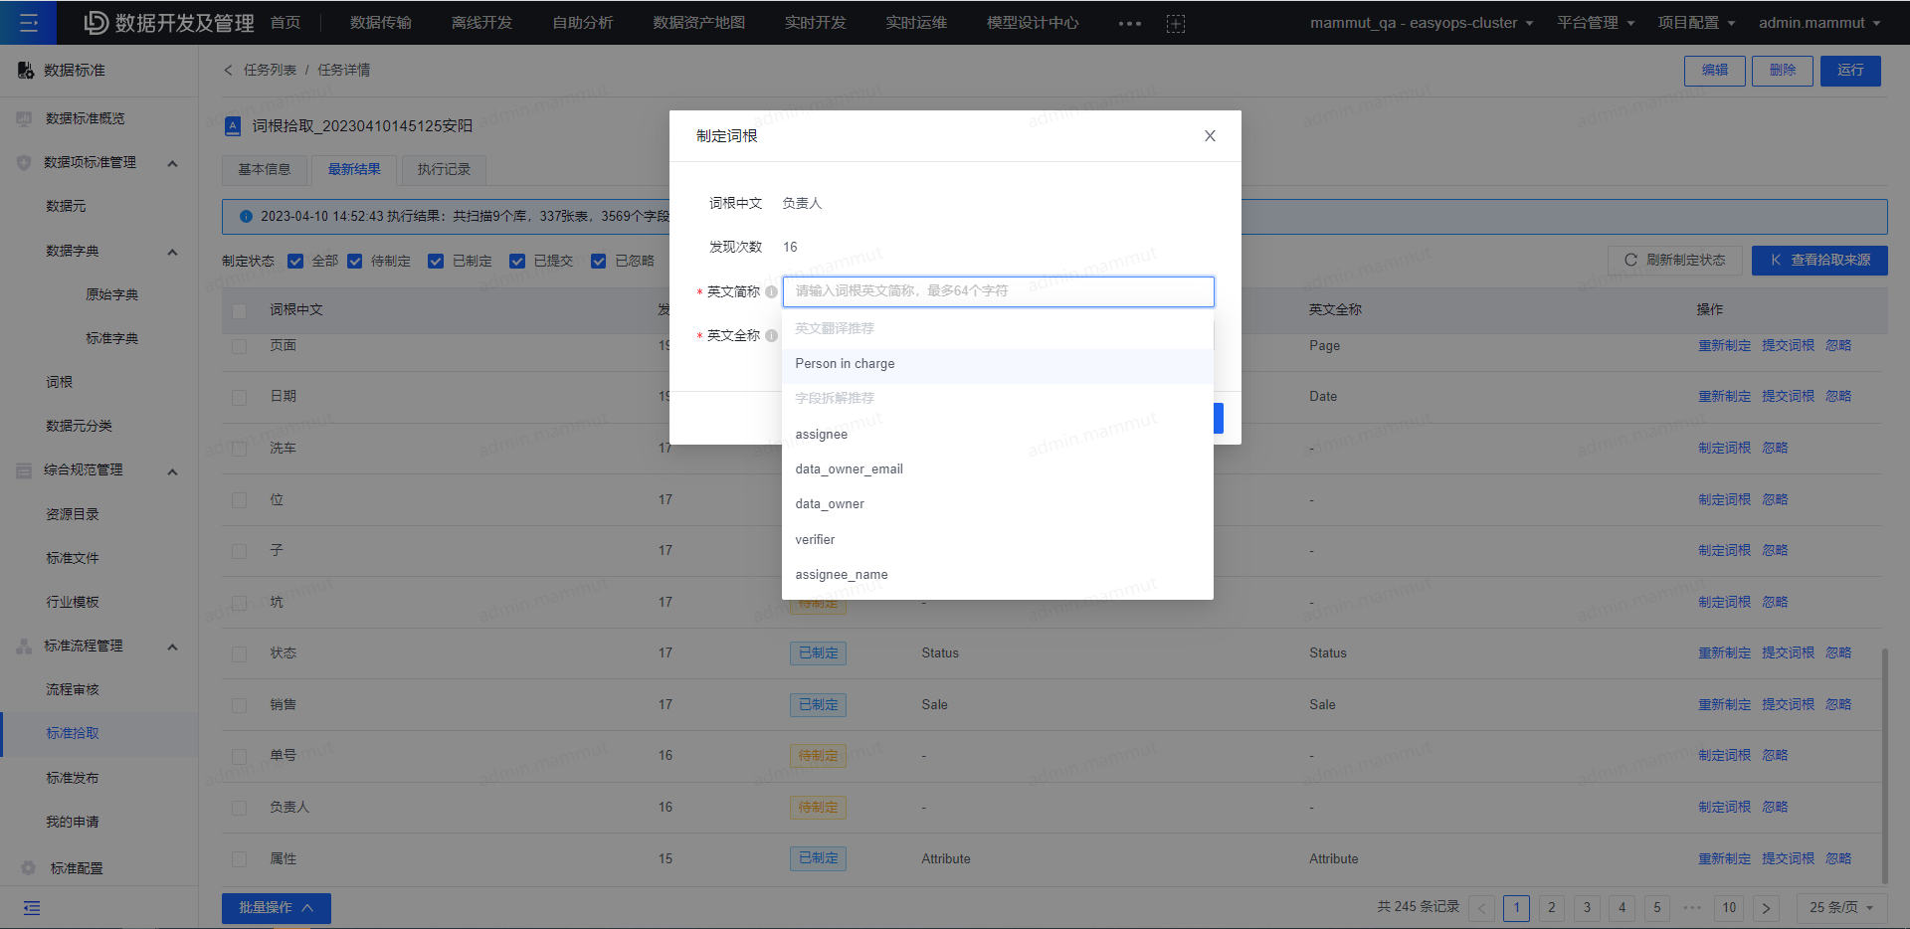Toggle the hamburger menu icon
Screen dimensions: 1910x929
pos(28,22)
